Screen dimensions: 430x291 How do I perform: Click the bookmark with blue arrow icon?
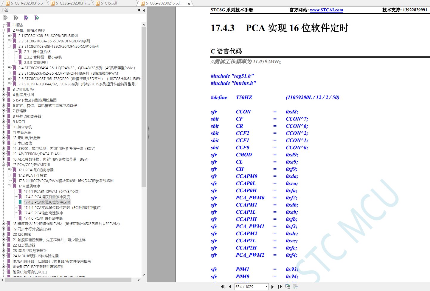pyautogui.click(x=26, y=18)
